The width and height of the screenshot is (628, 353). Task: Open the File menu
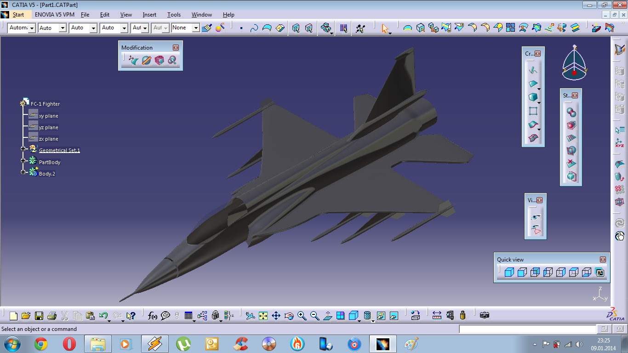pos(85,15)
